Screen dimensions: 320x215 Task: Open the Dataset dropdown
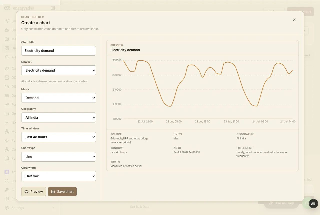(x=58, y=70)
